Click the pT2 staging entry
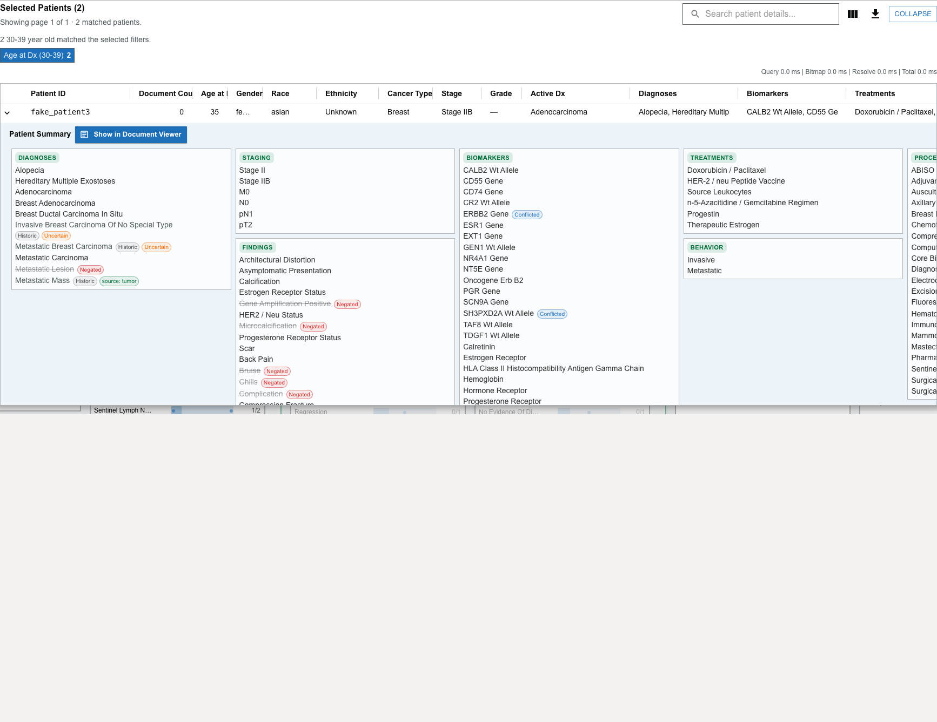 pos(246,225)
